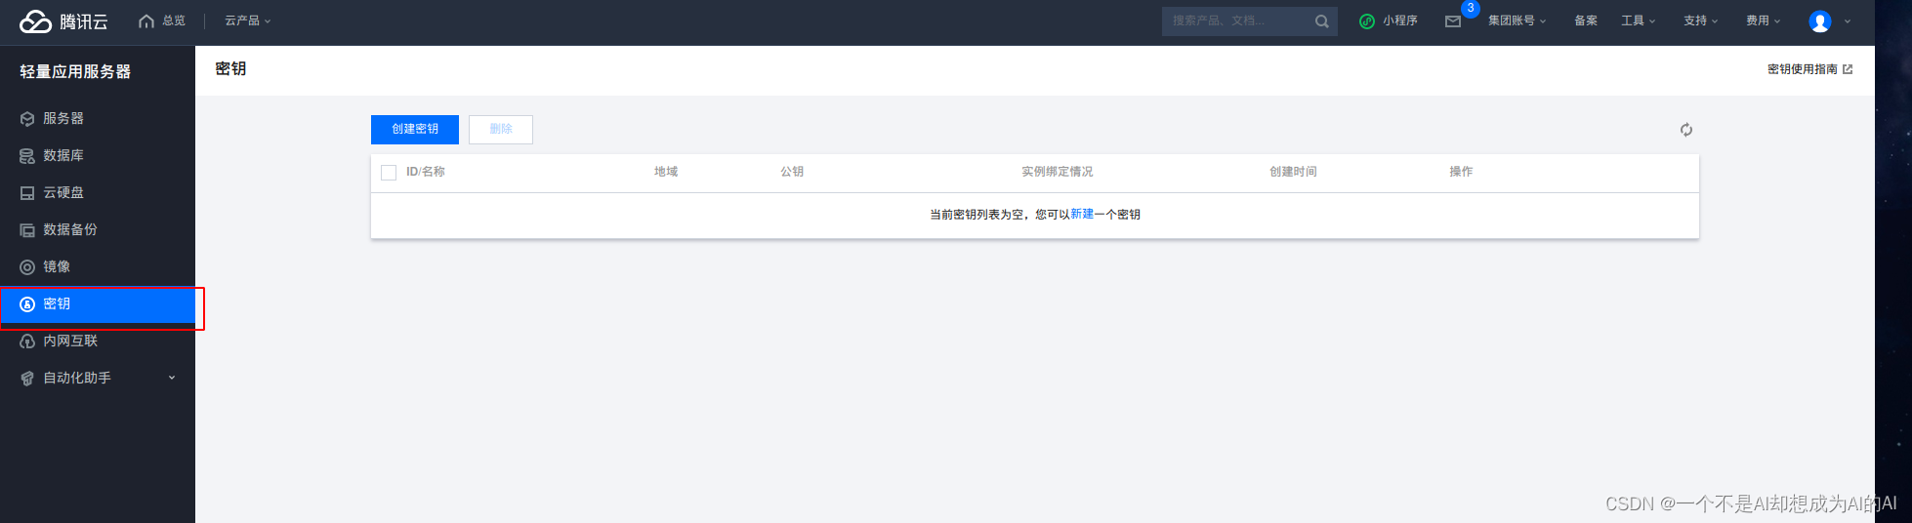Click the ID/名称 column header

[x=426, y=172]
